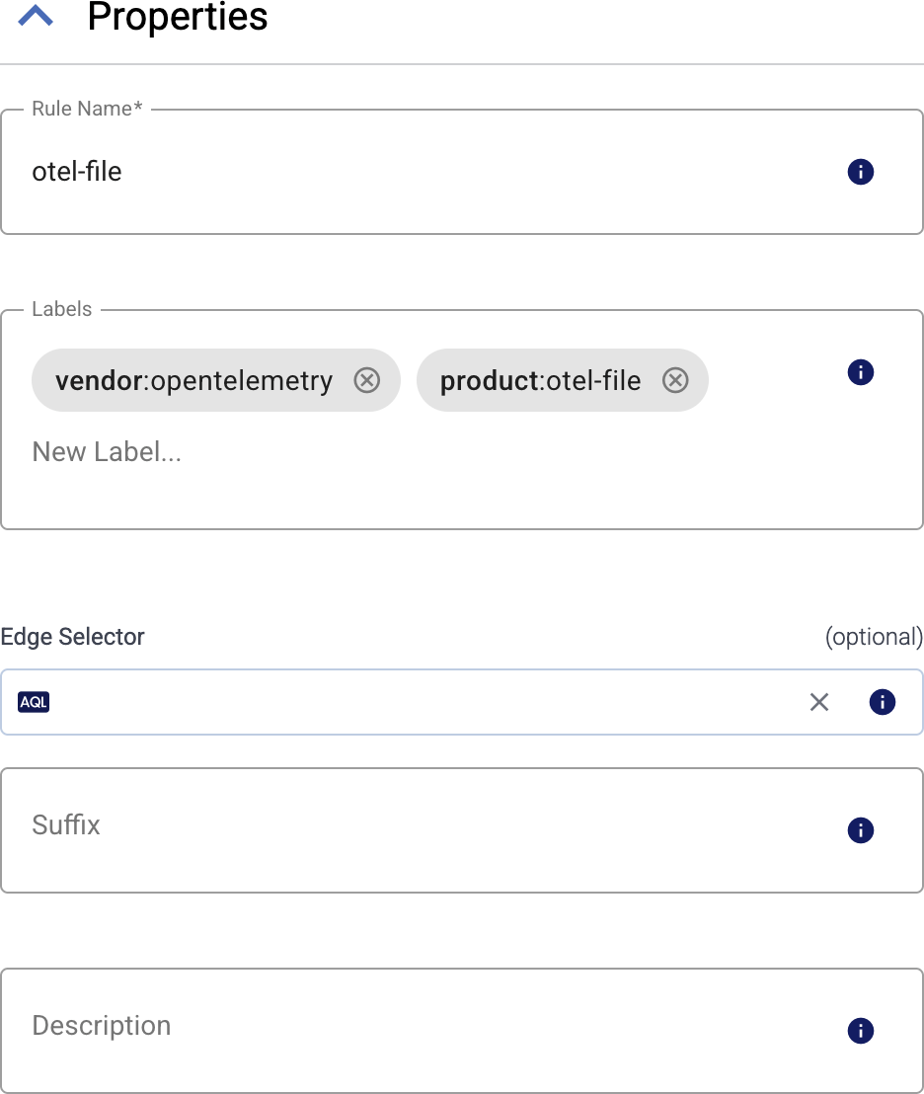
Task: Remove the product:otel-file label
Action: pyautogui.click(x=675, y=380)
